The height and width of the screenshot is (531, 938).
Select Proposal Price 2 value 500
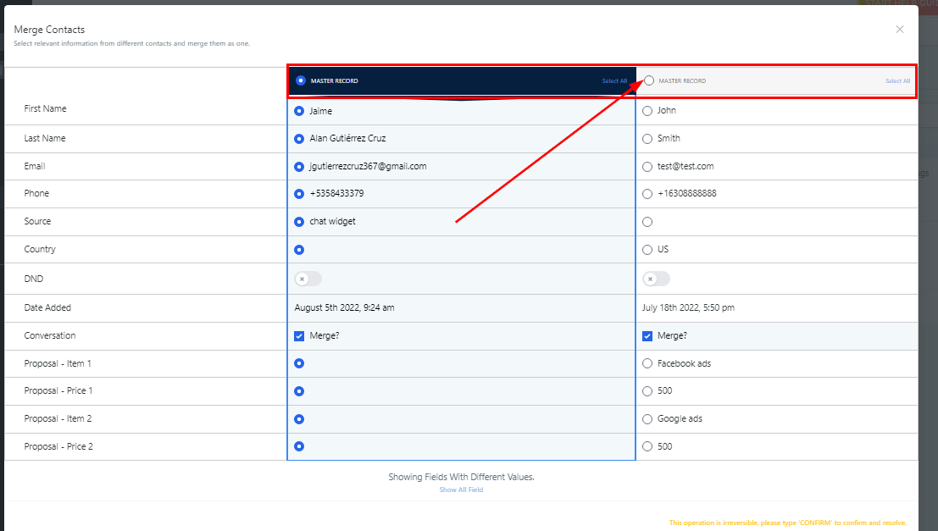pos(647,446)
